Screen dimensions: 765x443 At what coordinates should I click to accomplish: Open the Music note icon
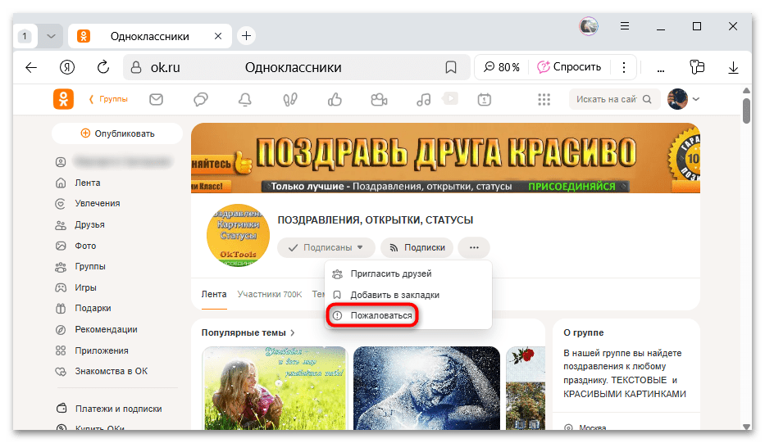pyautogui.click(x=423, y=99)
